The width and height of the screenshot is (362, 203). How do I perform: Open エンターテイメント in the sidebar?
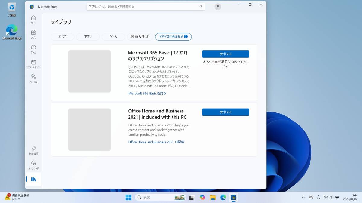click(33, 64)
